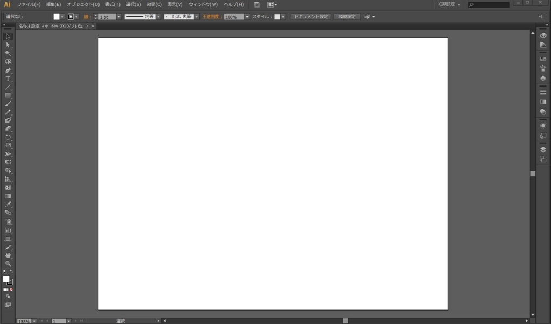The image size is (551, 324).
Task: Select the Width (warp) tool
Action: coord(8,154)
